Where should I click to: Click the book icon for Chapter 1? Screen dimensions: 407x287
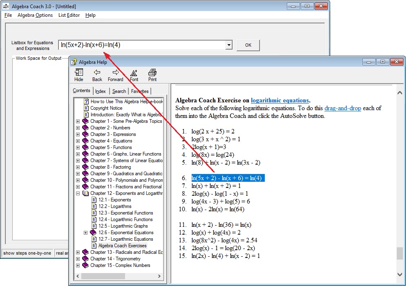click(x=85, y=121)
